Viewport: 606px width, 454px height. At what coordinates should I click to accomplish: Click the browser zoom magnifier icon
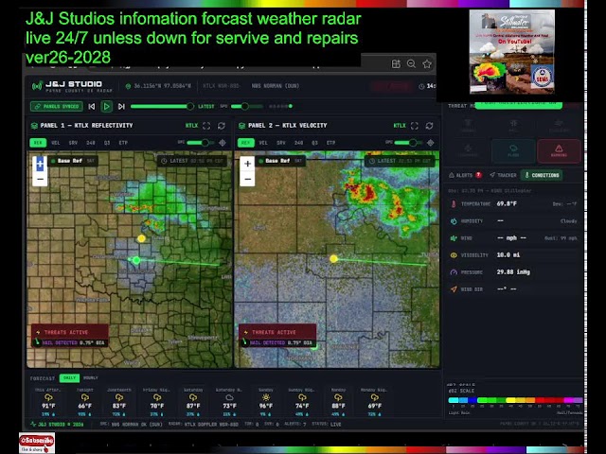411,64
